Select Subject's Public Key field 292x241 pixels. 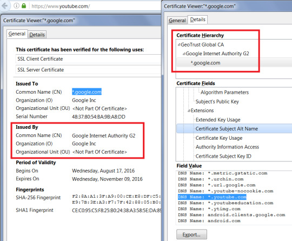[x=217, y=101]
